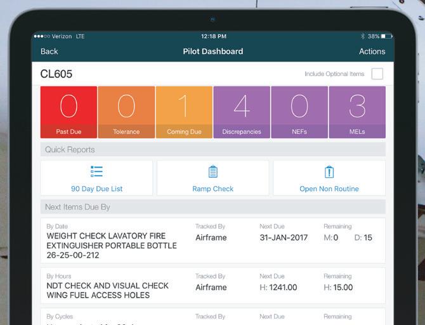
Task: Open the Tolerance orange tile
Action: (126, 112)
